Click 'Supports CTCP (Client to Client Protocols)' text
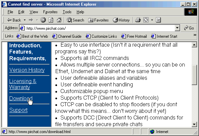Screen dimensions: 199x136 [109, 98]
